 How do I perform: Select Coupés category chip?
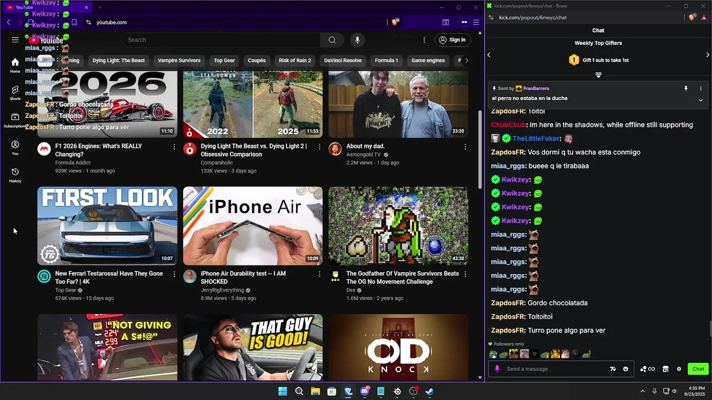click(x=257, y=61)
